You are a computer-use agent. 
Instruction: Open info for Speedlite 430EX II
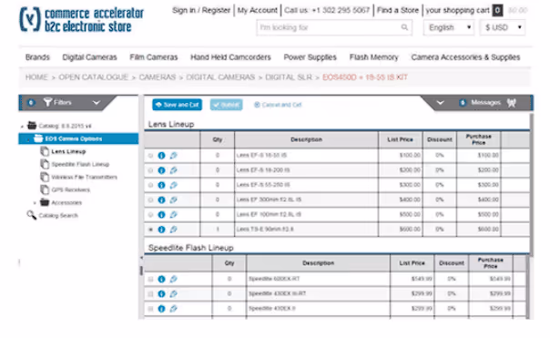coord(161,309)
